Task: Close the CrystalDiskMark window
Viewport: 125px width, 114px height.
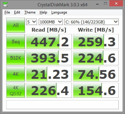Action: coord(116,4)
